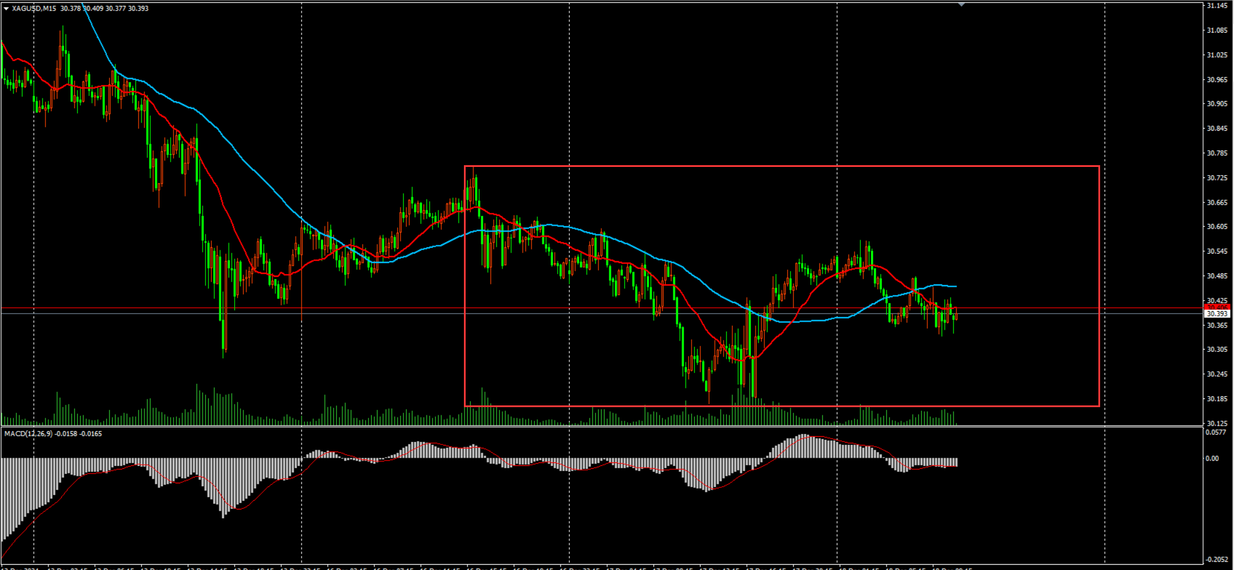Click the MACD(12,26,9) indicator label

click(x=29, y=434)
